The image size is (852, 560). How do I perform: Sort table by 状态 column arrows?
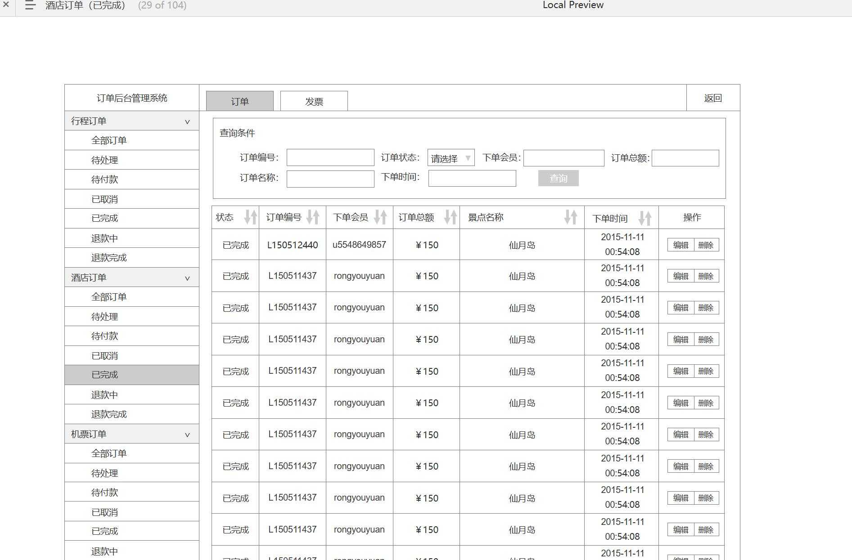250,217
